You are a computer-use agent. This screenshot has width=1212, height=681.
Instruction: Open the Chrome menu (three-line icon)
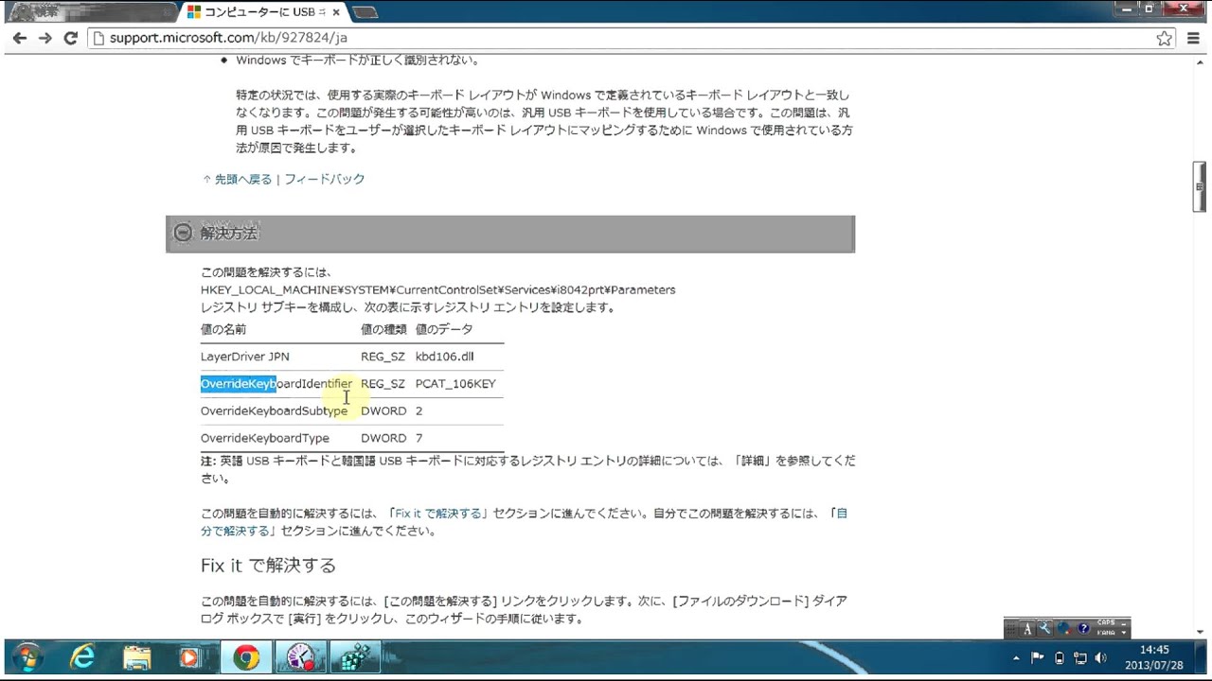[x=1192, y=38]
